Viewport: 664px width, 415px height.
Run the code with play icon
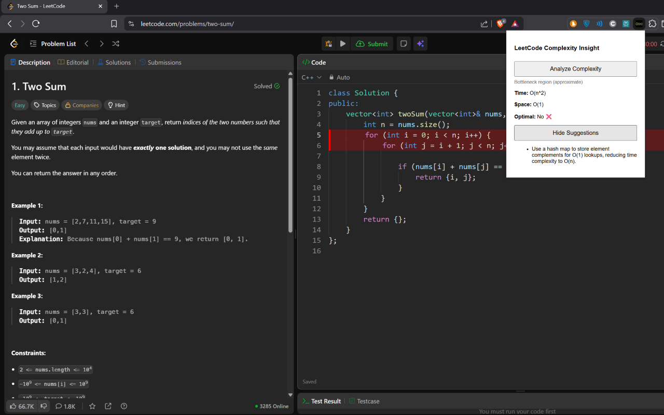342,44
